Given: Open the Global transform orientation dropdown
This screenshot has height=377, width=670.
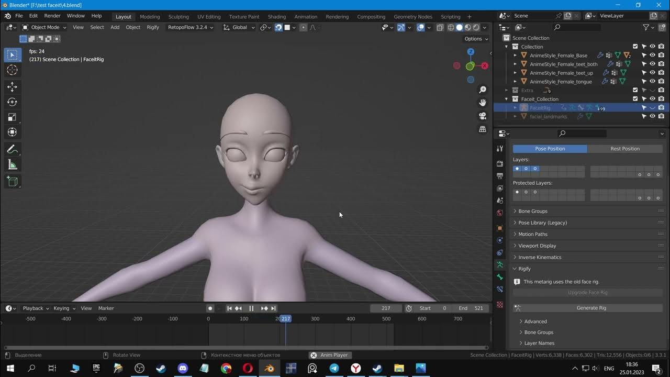Looking at the screenshot, I should click(x=239, y=27).
